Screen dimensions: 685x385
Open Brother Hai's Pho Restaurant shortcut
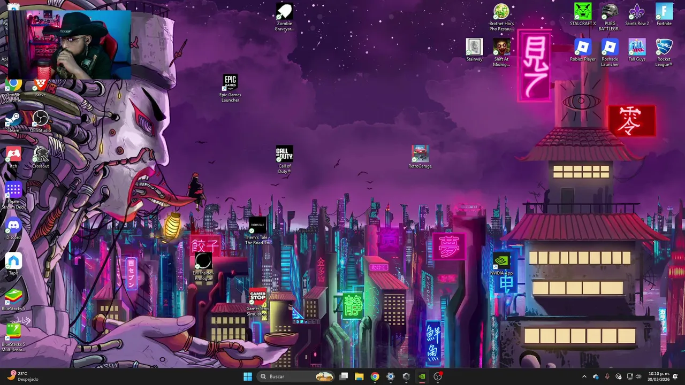pos(501,17)
